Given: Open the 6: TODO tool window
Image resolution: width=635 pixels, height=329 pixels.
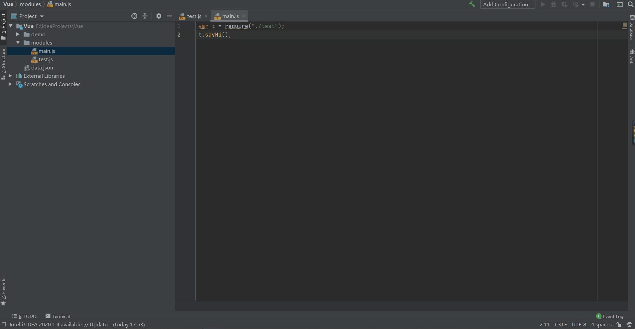Looking at the screenshot, I should point(24,316).
